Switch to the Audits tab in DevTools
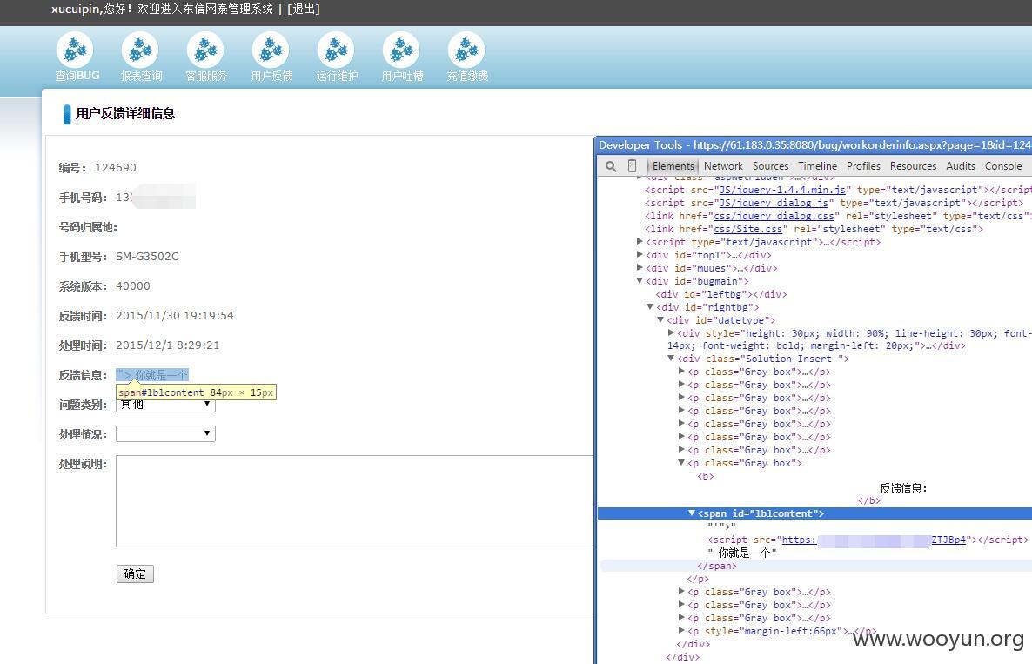The image size is (1032, 664). pyautogui.click(x=961, y=166)
